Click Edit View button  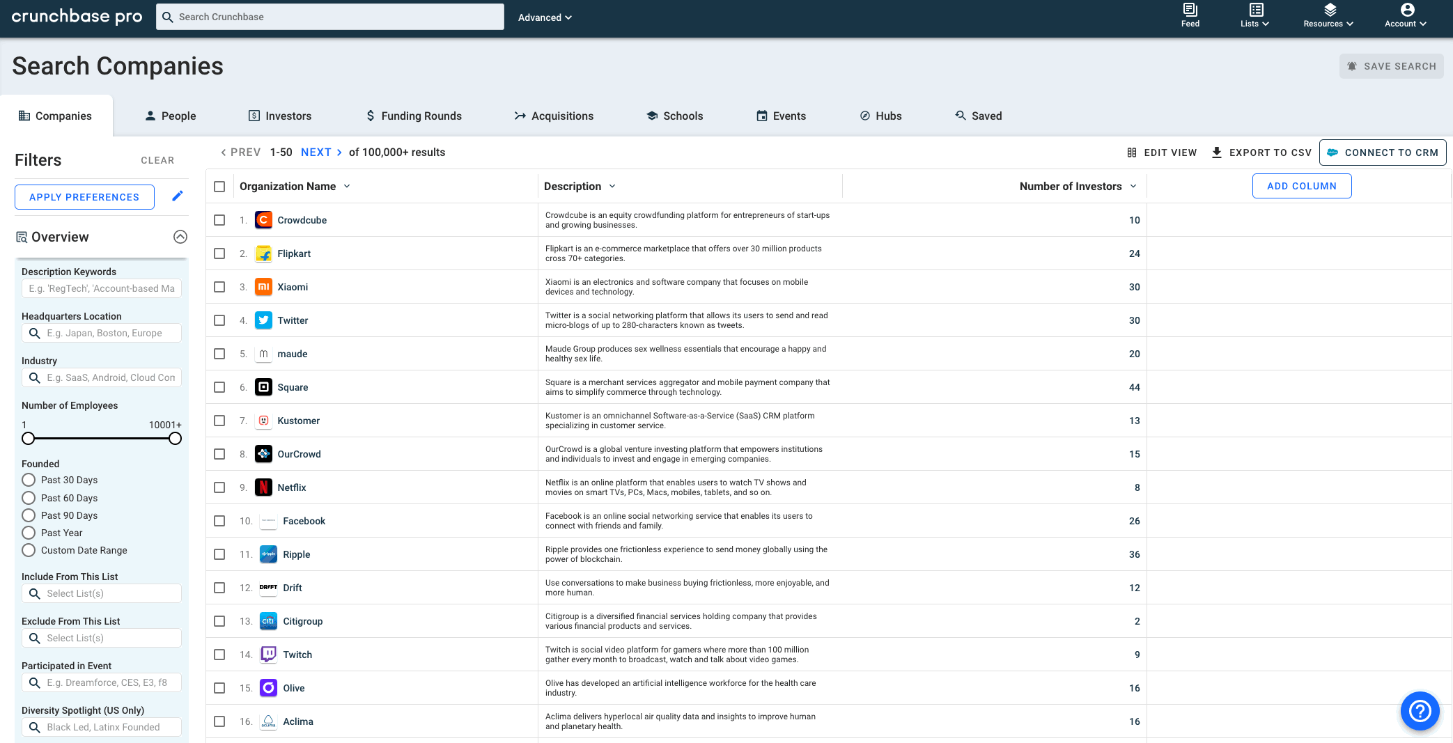coord(1162,152)
